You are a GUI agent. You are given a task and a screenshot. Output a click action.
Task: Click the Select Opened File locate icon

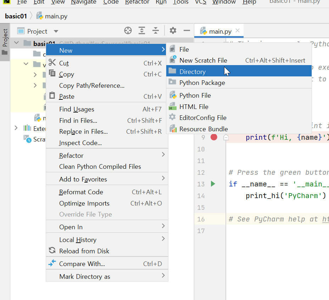(128, 30)
